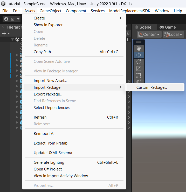This screenshot has height=192, width=186.
Task: Click Export Package... in Assets menu
Action: click(48, 94)
